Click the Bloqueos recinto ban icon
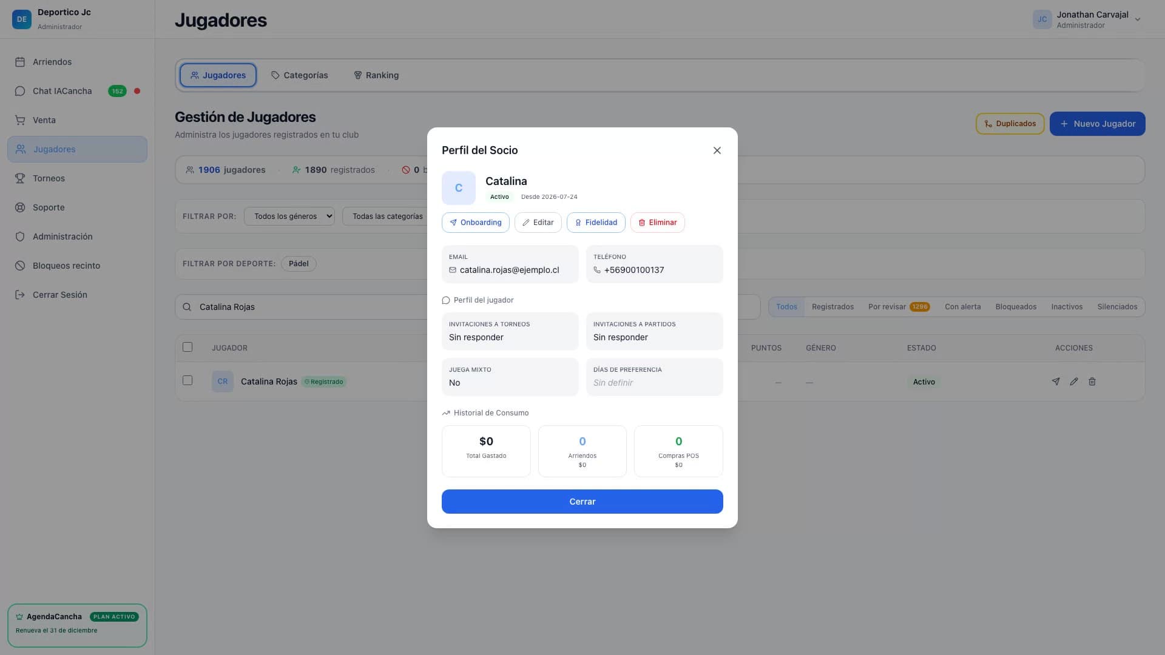This screenshot has width=1165, height=655. (20, 266)
